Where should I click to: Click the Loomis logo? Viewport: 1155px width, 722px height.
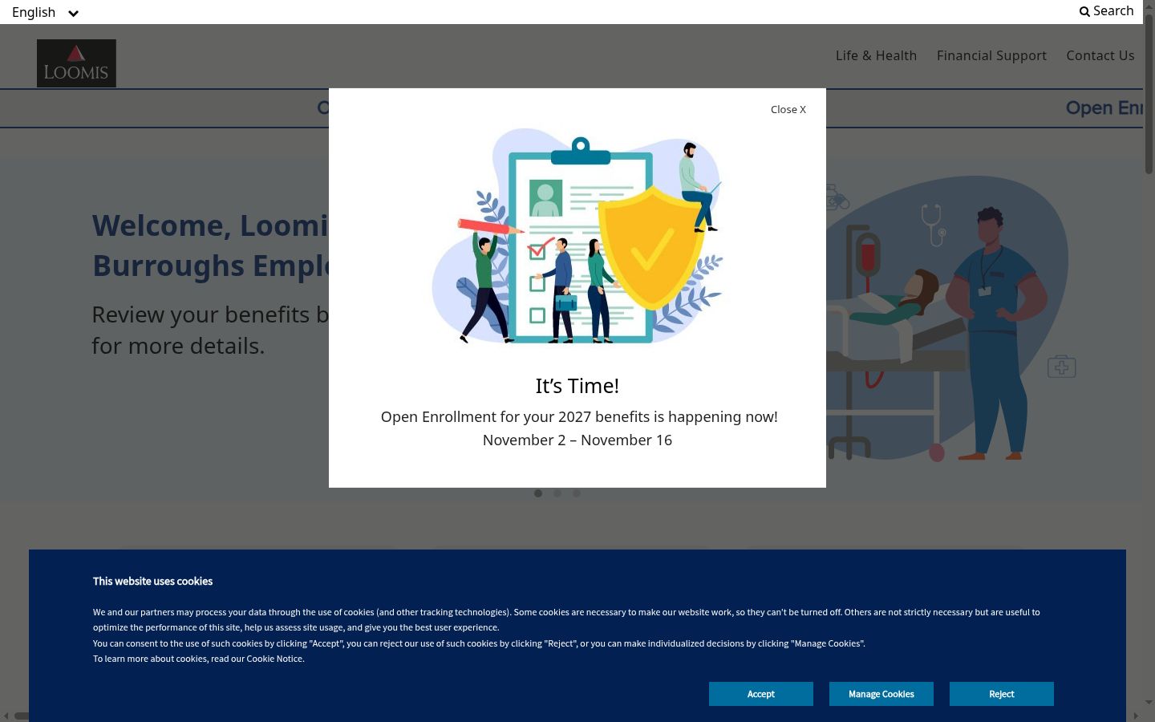(x=76, y=63)
